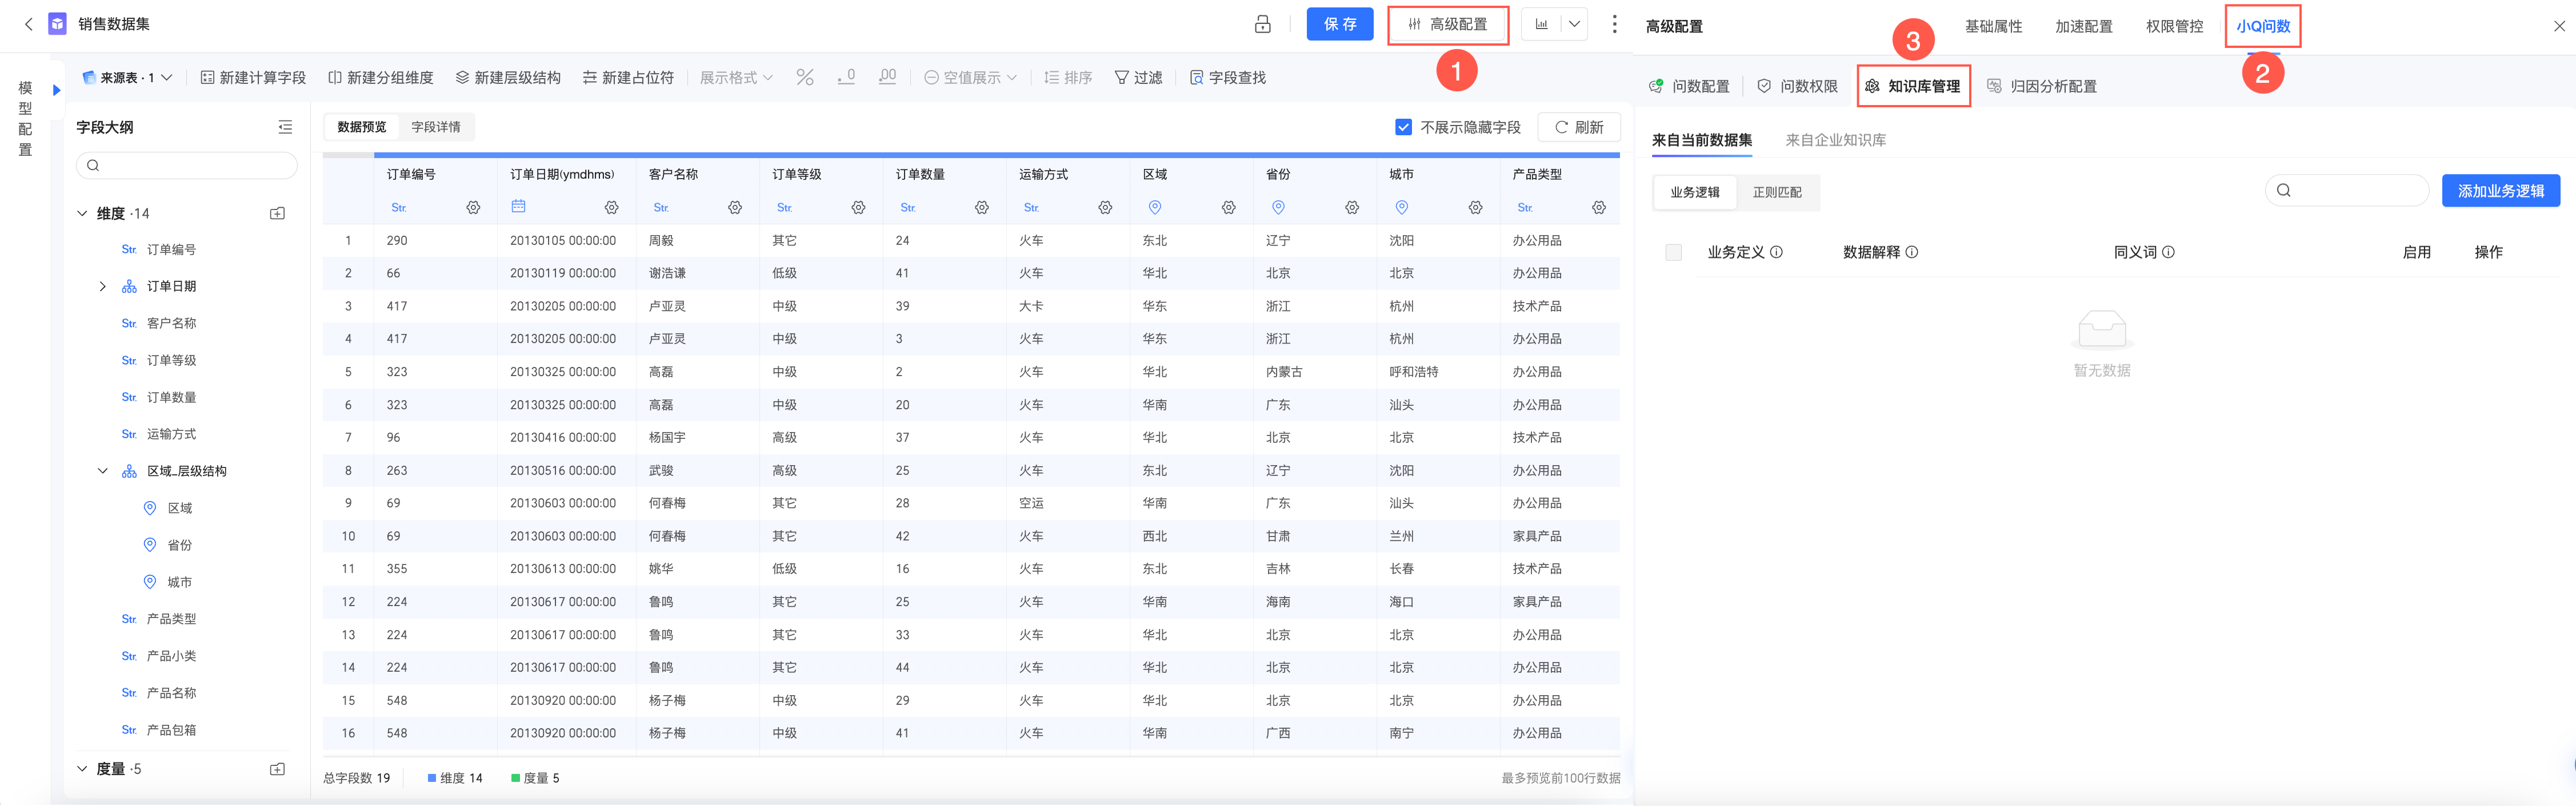Close the 高级配置 panel
Viewport: 2576px width, 807px height.
[x=2559, y=27]
